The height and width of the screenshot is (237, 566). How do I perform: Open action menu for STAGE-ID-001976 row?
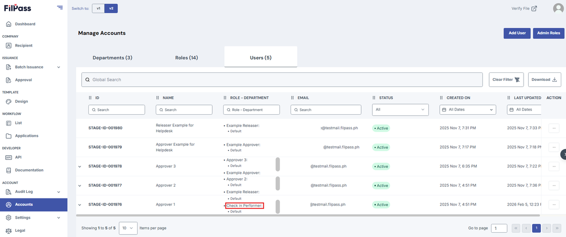pos(554,205)
